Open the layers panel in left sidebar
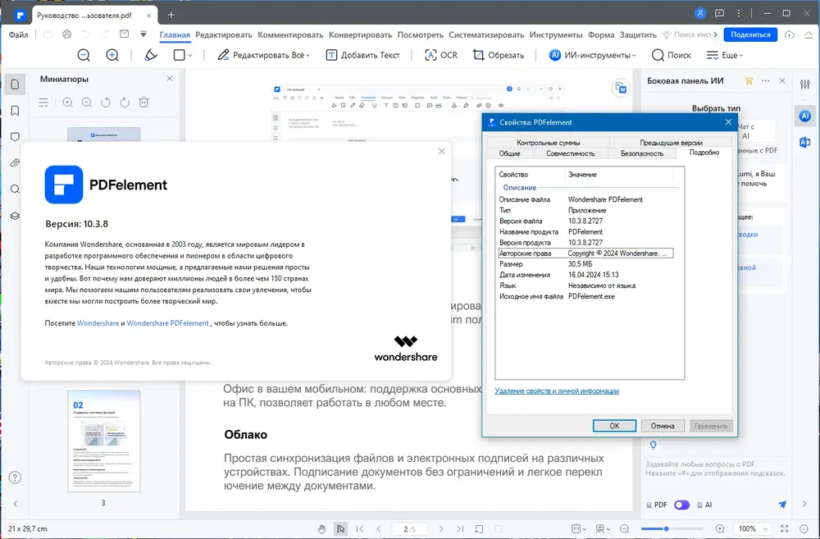Screen dimensions: 820x539 pyautogui.click(x=15, y=216)
